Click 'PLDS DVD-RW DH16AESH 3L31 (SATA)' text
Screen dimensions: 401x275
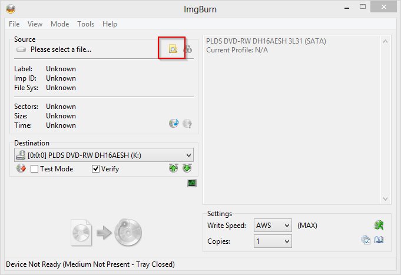point(266,41)
